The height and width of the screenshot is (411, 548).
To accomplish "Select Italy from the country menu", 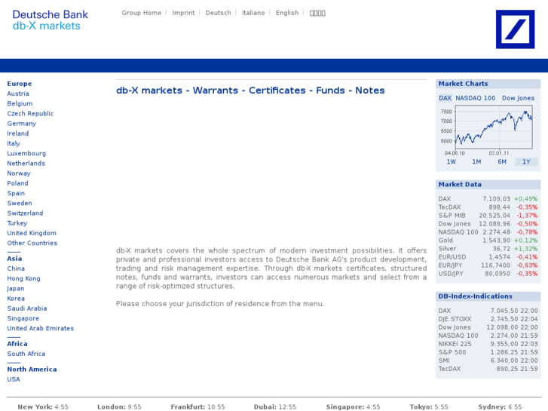I will click(x=14, y=143).
